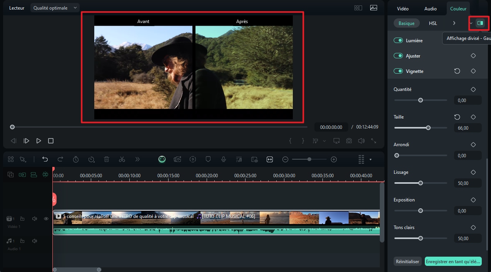
Task: Click the preview volume speaker icon
Action: 361,141
